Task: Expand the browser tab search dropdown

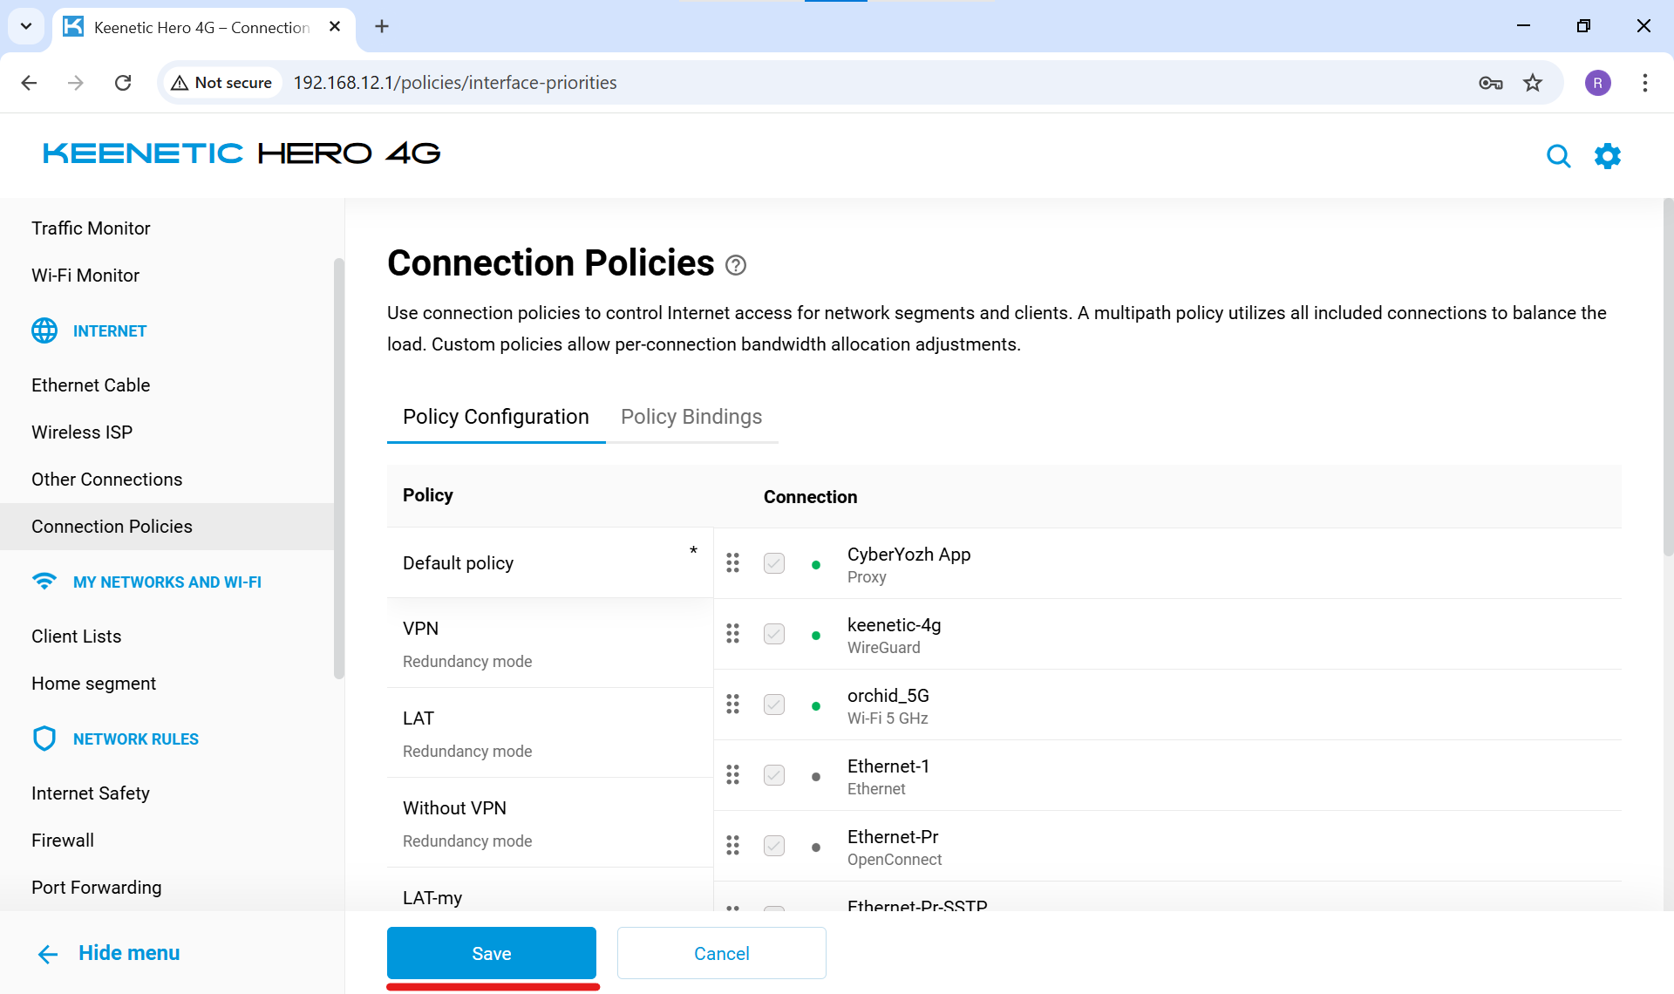Action: point(26,26)
